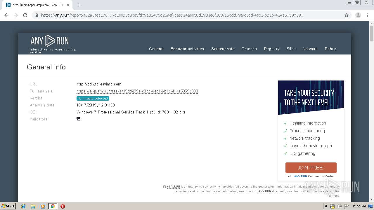This screenshot has width=374, height=210.
Task: Open a new tab with plus
Action: [79, 5]
